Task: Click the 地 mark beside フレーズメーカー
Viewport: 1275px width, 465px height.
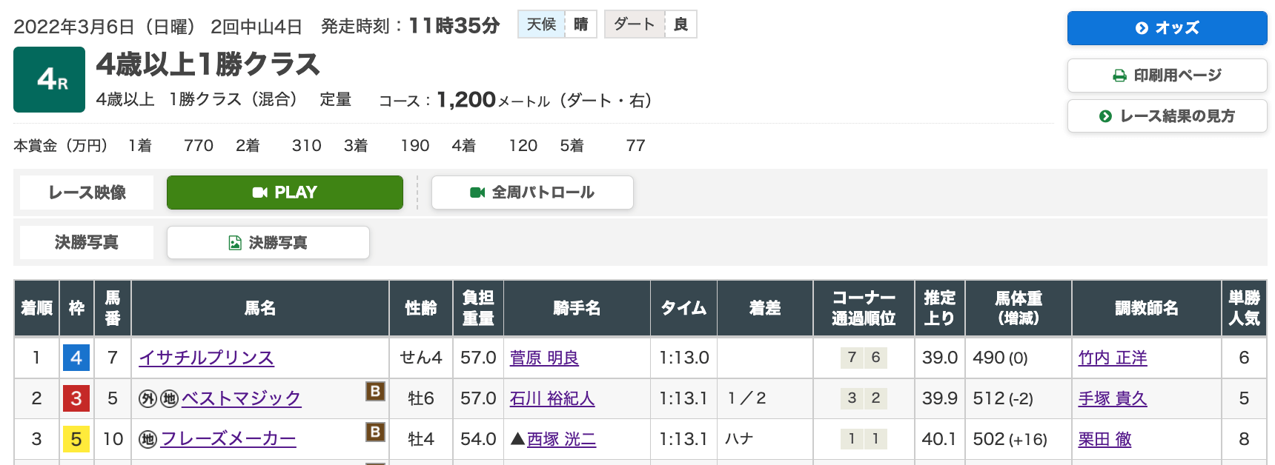Action: 148,440
